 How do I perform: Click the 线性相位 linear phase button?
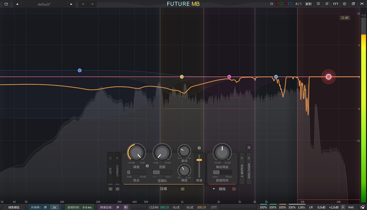click(14, 207)
